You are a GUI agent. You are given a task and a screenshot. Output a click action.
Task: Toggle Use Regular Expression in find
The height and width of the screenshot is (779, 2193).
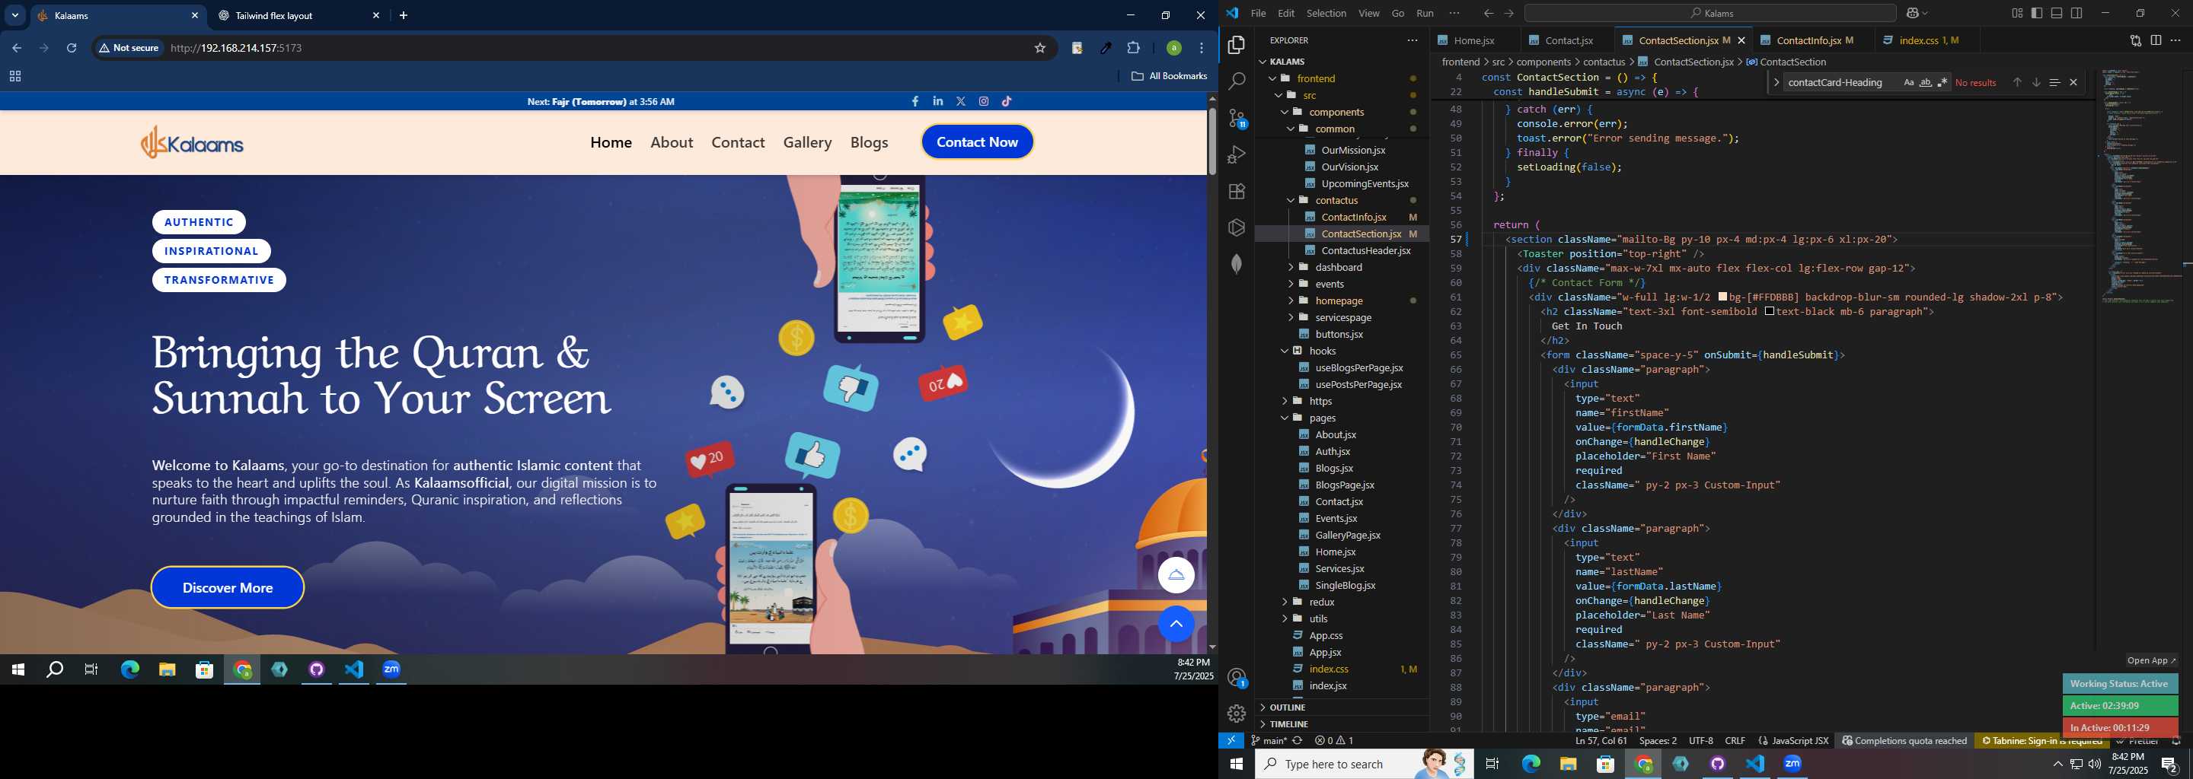click(x=1942, y=82)
